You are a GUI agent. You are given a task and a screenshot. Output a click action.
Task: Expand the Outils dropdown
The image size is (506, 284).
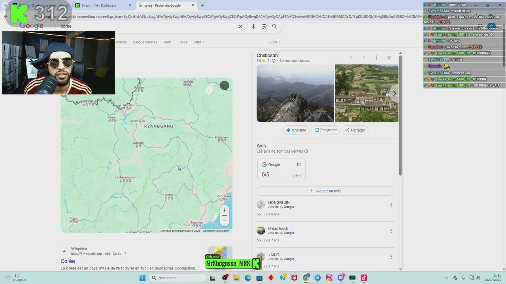click(274, 42)
